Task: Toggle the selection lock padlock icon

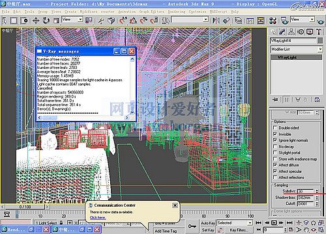Action: click(61, 222)
